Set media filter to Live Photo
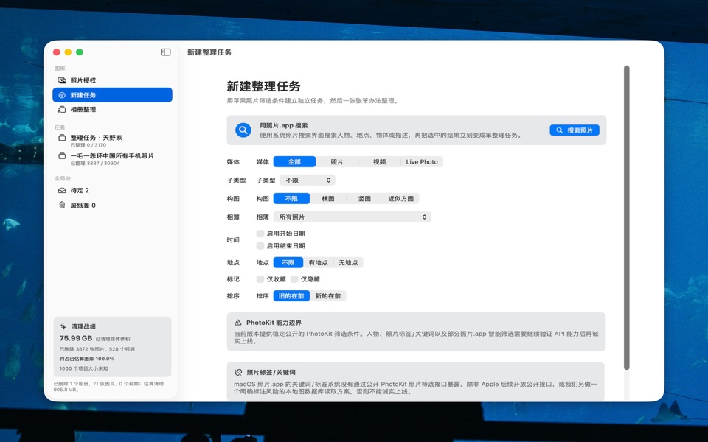 [x=422, y=161]
